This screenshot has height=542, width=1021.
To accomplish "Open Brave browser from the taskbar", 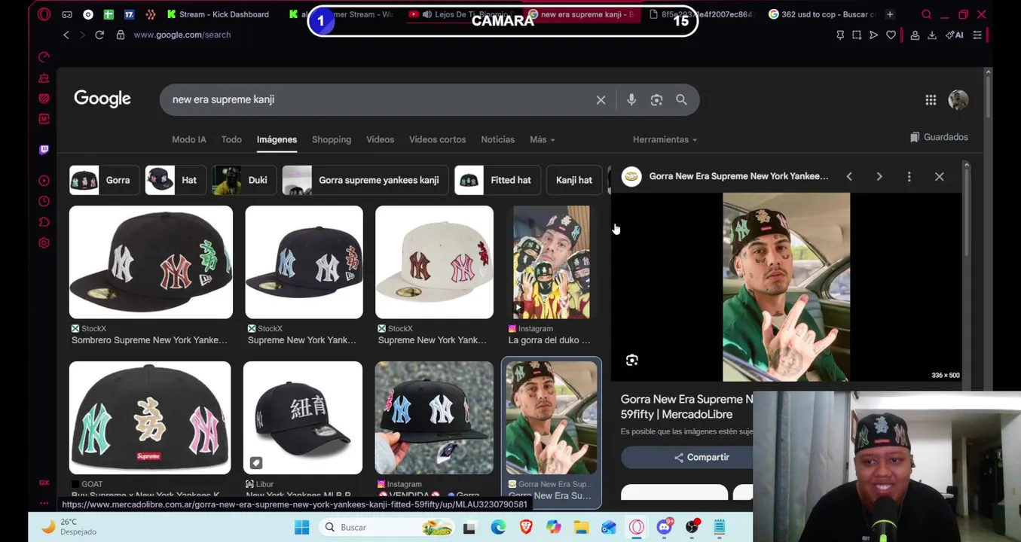I will [526, 528].
